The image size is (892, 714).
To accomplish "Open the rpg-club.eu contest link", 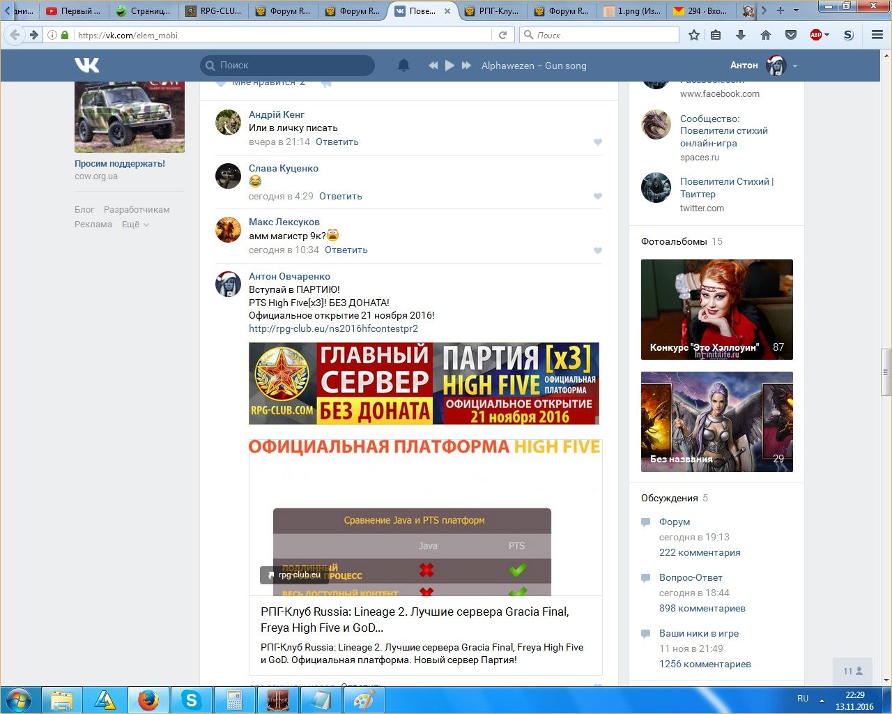I will point(333,329).
